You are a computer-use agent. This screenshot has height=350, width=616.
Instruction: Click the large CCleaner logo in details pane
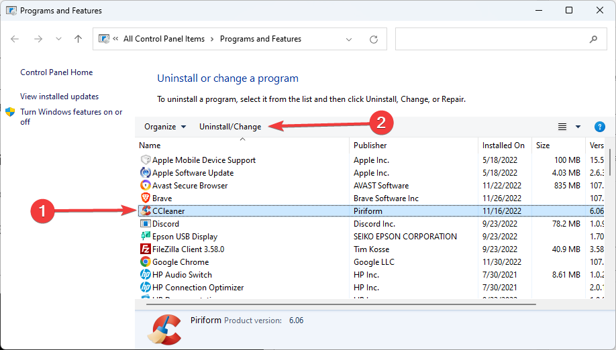(164, 330)
